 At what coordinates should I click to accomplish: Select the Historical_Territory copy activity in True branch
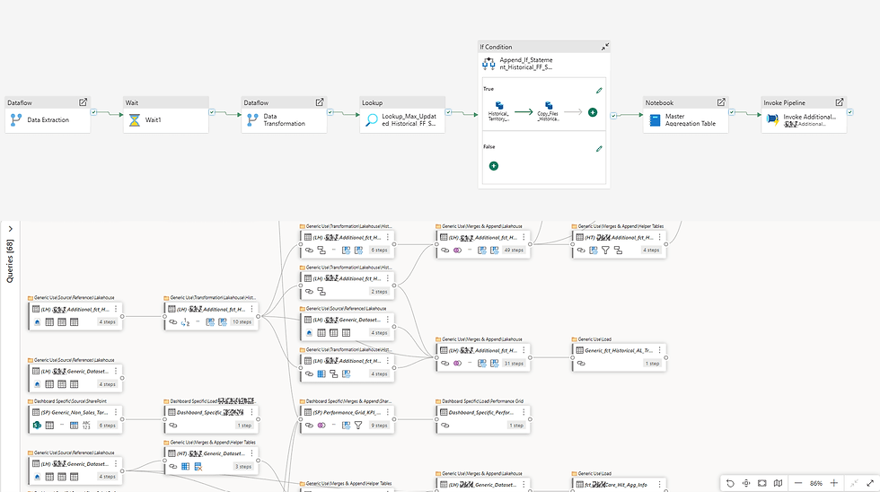point(499,111)
